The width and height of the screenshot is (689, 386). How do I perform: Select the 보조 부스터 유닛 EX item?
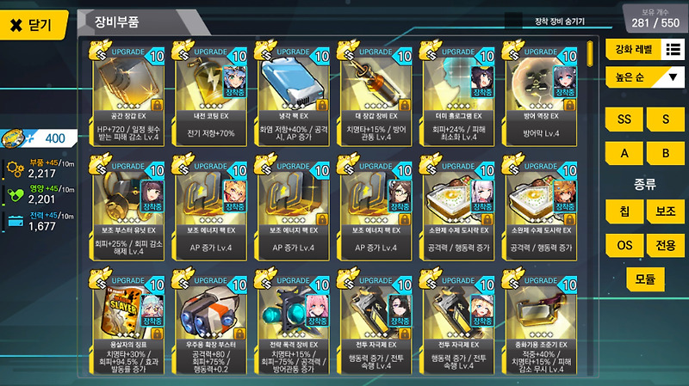(127, 208)
